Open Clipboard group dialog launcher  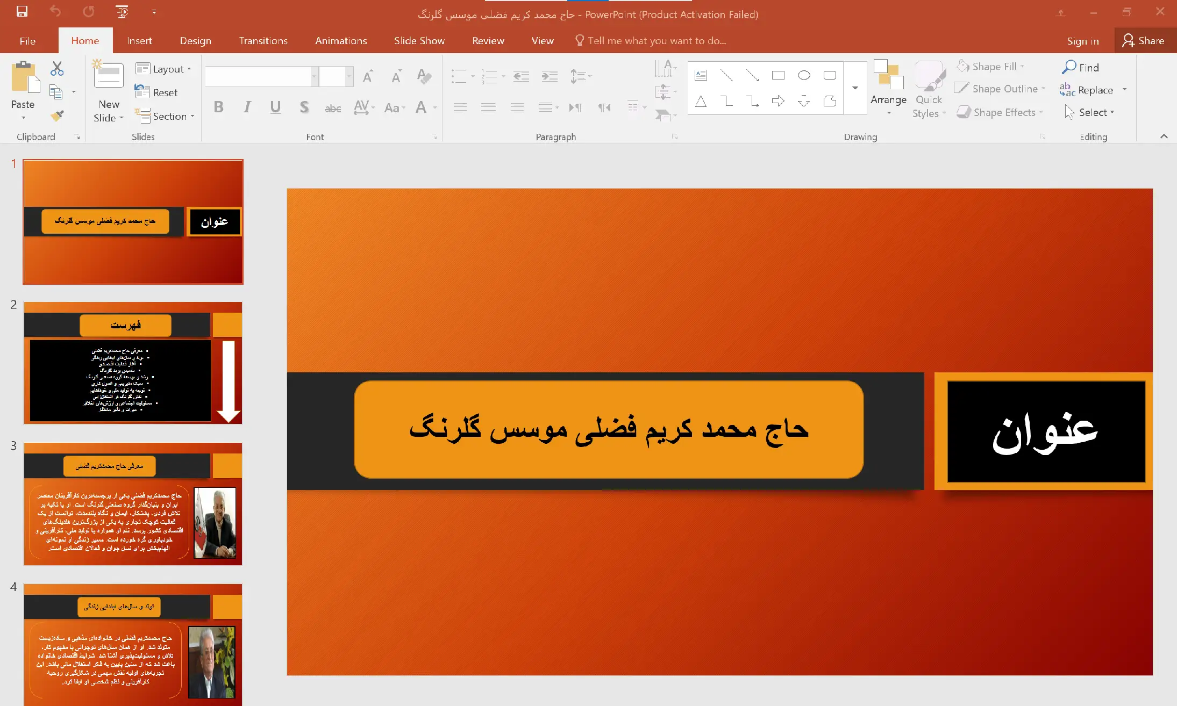pyautogui.click(x=77, y=137)
